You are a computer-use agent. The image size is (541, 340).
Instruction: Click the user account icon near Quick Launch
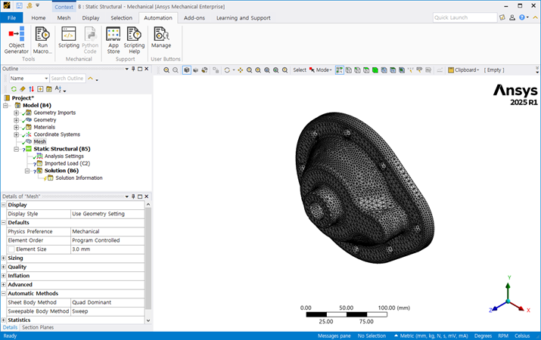[x=512, y=17]
